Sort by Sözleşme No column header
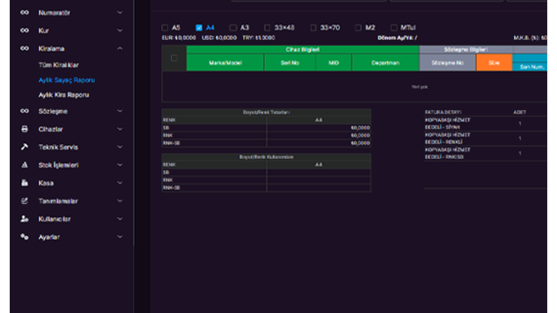557x313 pixels. pos(447,63)
